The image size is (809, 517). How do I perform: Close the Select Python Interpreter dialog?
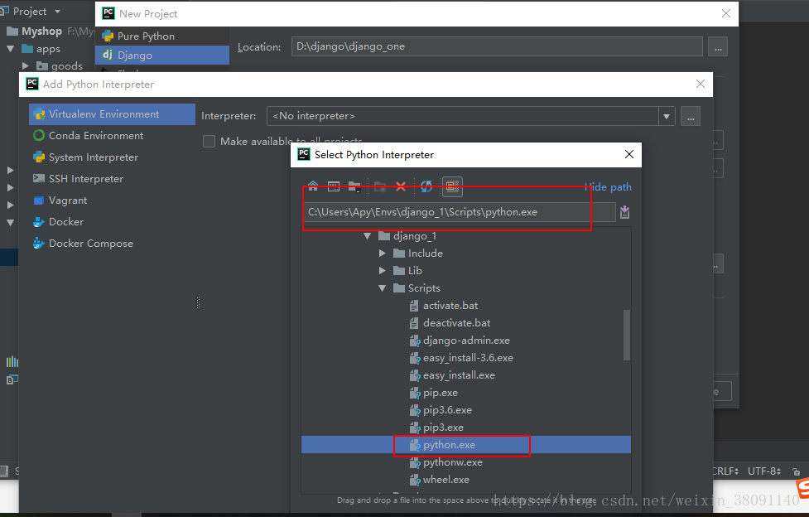tap(629, 154)
